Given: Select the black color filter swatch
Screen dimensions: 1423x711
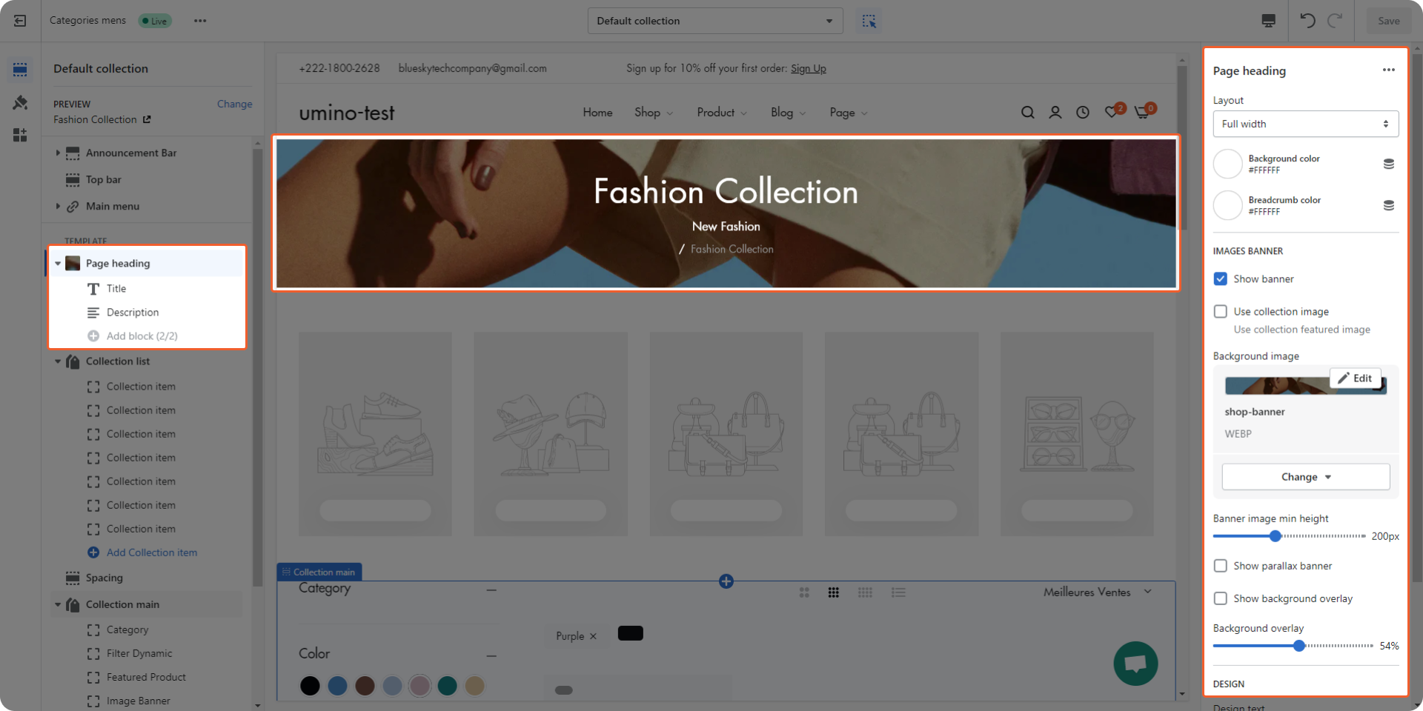Looking at the screenshot, I should pos(310,686).
